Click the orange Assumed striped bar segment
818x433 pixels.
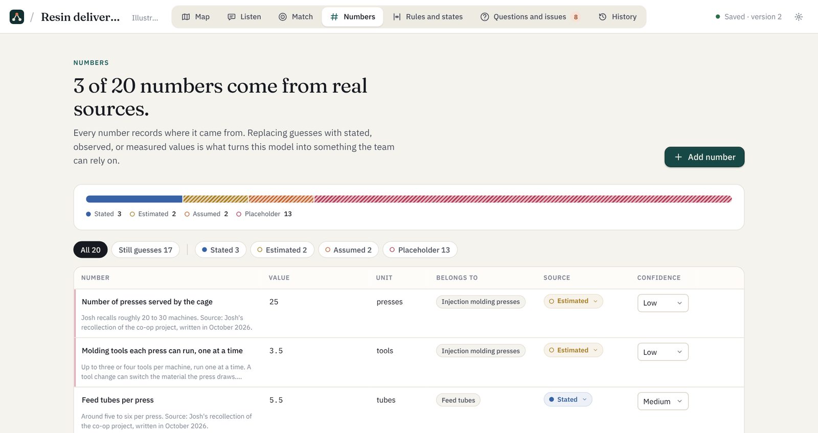(x=281, y=199)
